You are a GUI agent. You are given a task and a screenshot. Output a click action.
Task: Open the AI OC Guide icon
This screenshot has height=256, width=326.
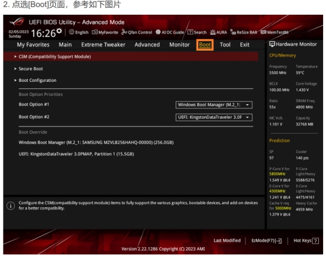(158, 32)
